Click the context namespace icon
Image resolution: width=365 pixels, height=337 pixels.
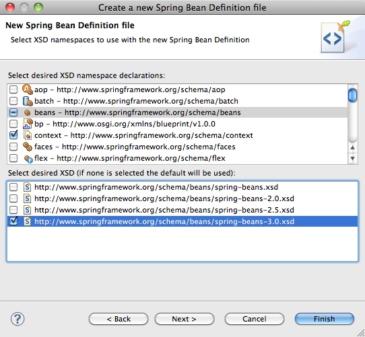[28, 135]
